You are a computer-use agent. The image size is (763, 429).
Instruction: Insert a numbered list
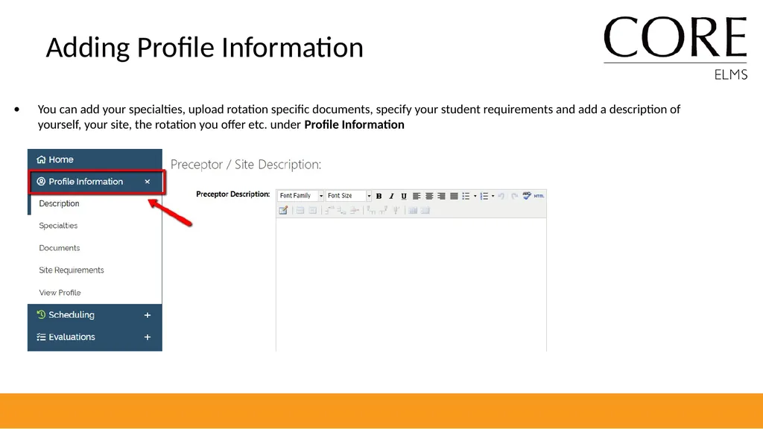pyautogui.click(x=484, y=196)
